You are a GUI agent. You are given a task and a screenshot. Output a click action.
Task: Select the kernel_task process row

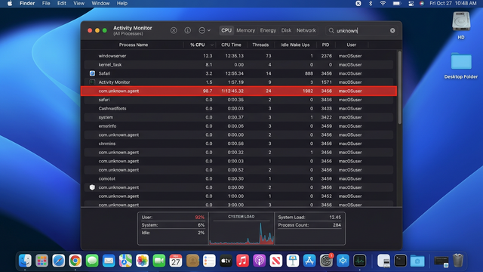coord(238,65)
